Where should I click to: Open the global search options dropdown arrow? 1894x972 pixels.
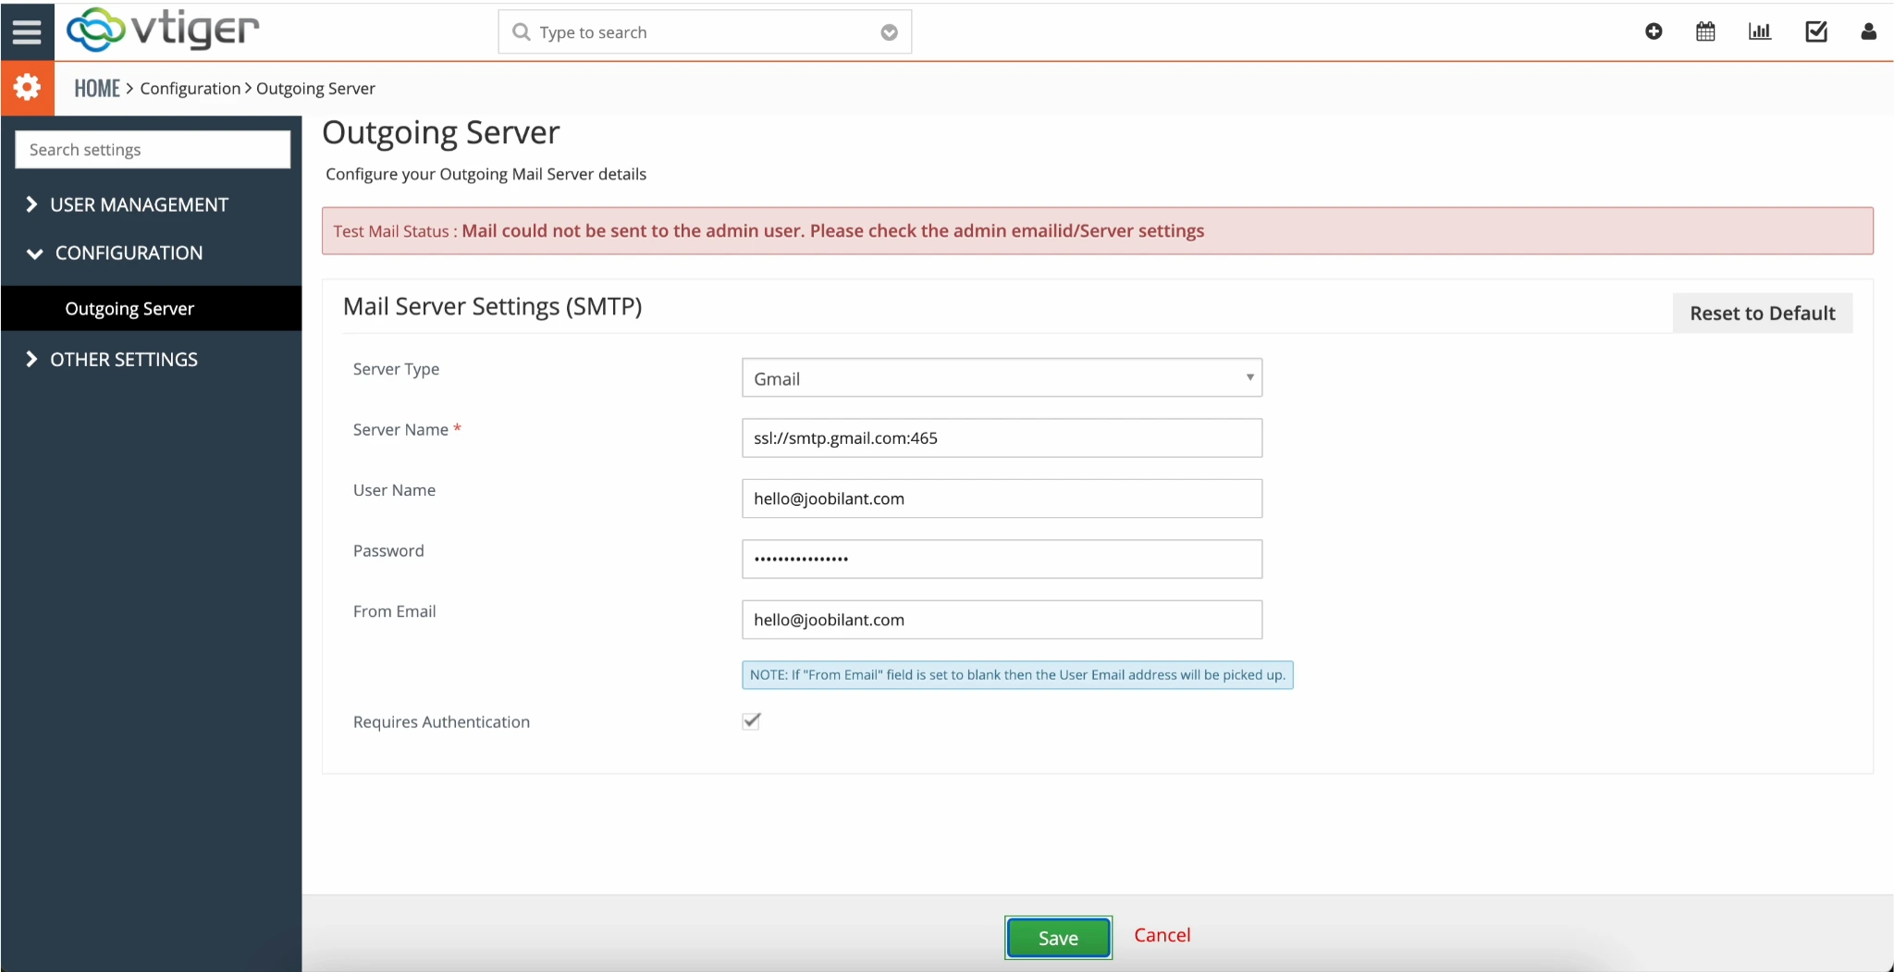pos(889,32)
